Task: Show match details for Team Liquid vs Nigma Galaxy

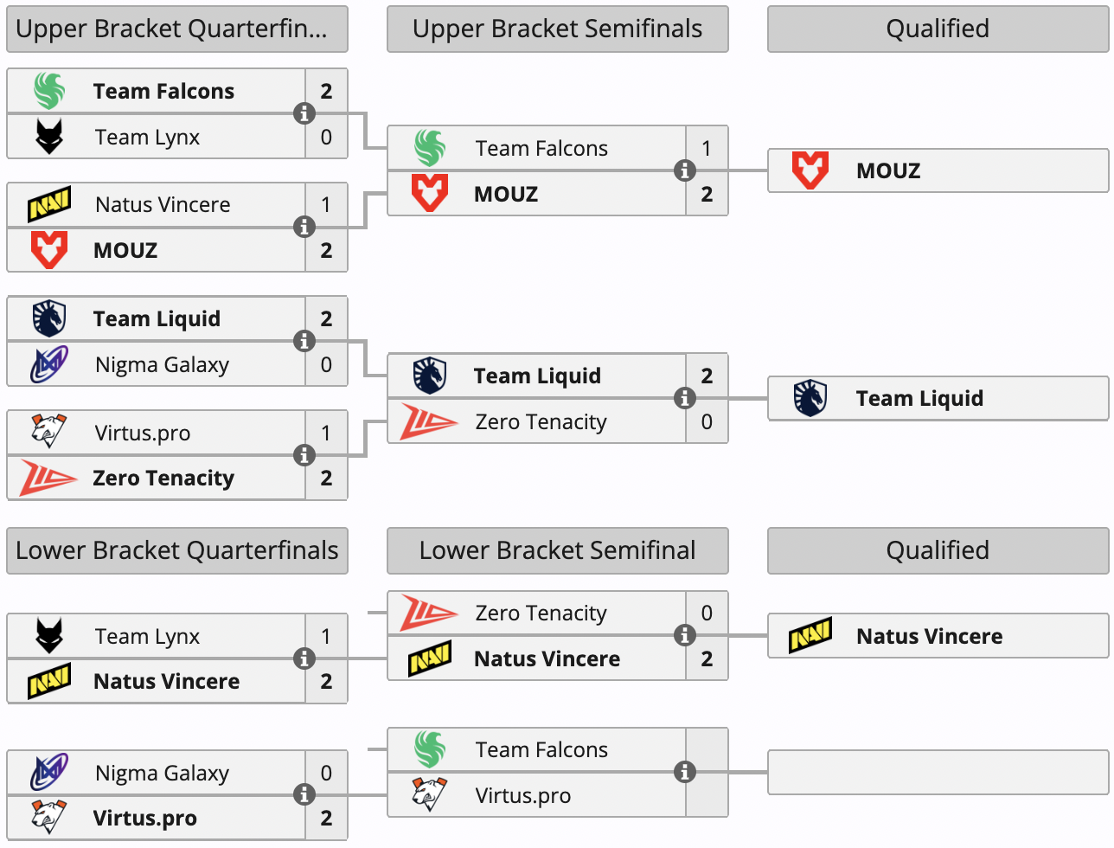Action: click(304, 341)
